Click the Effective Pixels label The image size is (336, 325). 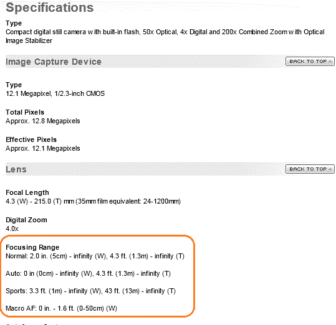click(31, 139)
